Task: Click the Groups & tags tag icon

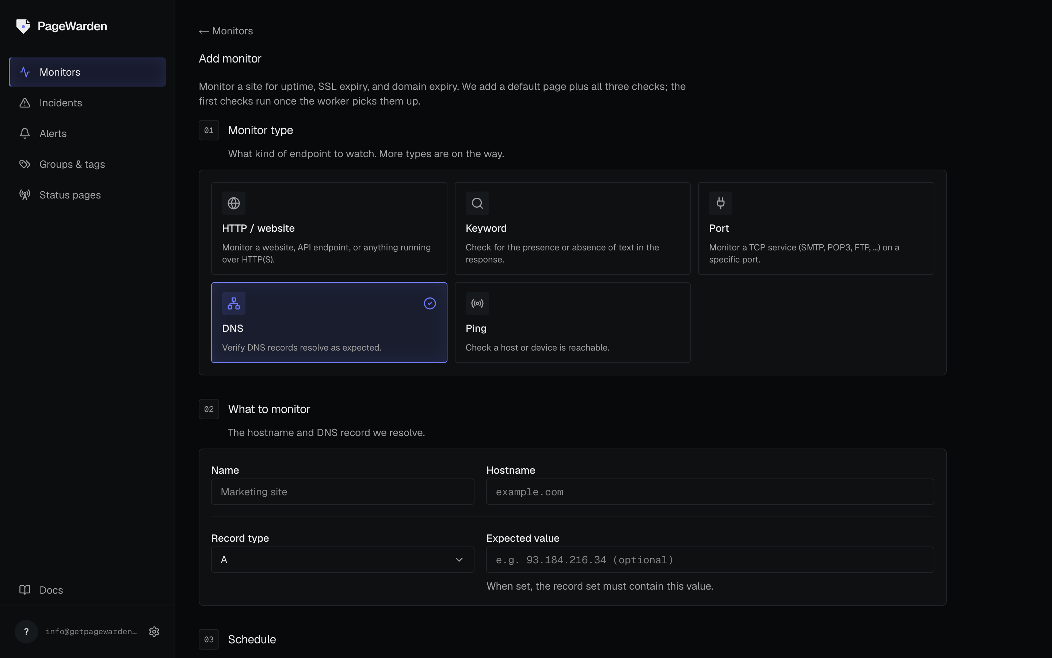Action: [x=25, y=164]
